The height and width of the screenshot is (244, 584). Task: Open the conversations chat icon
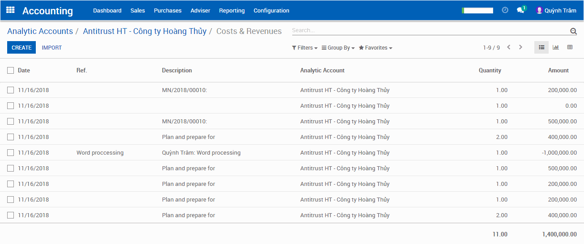point(520,10)
